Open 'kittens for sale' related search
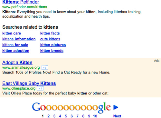The width and height of the screenshot is (161, 118). click(15, 45)
